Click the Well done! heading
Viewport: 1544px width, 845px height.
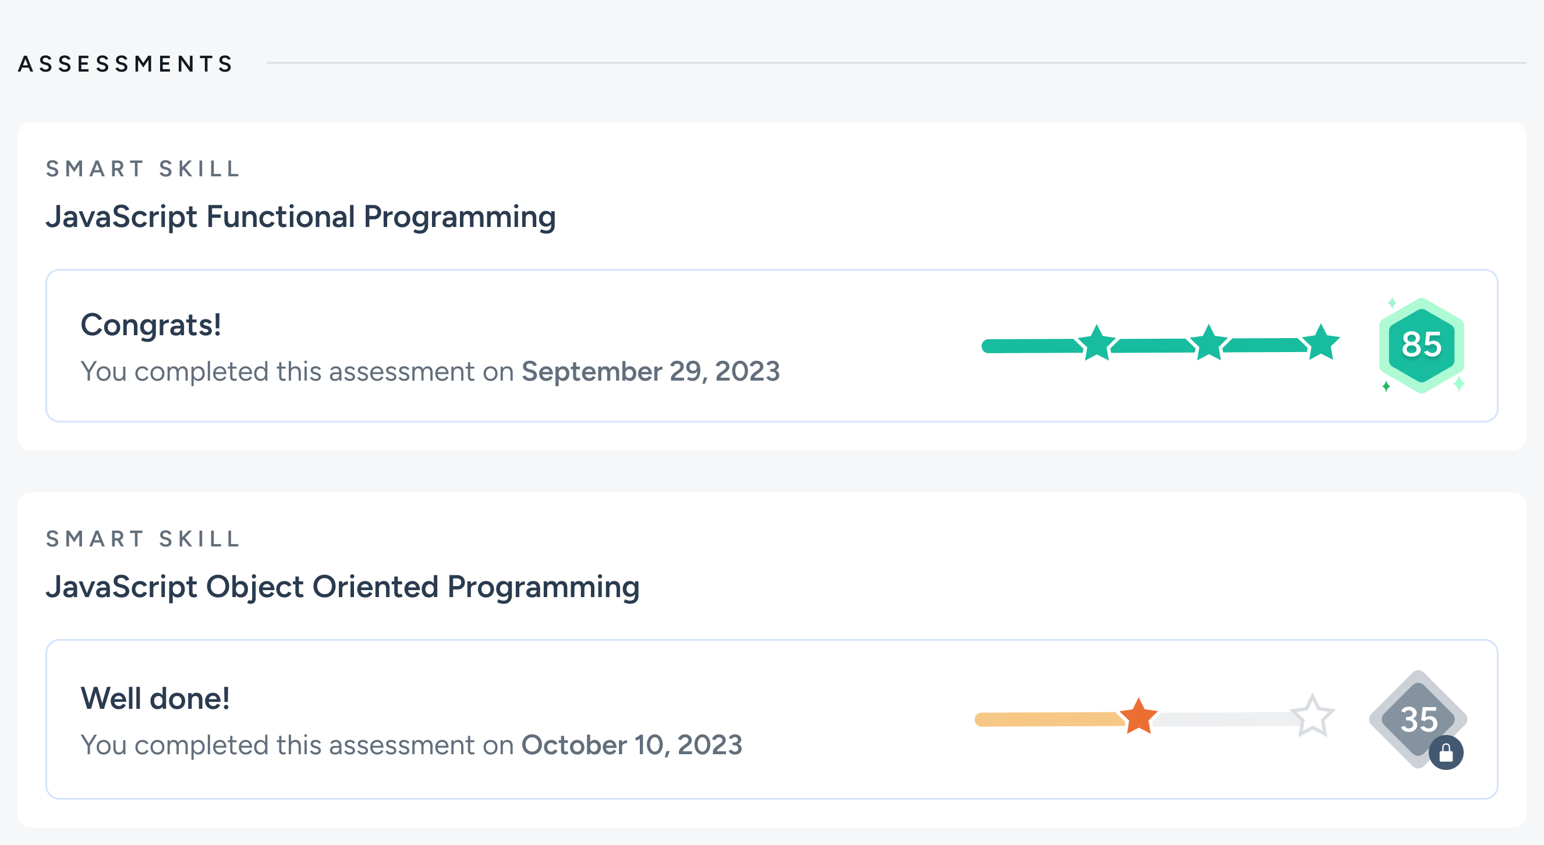click(155, 698)
